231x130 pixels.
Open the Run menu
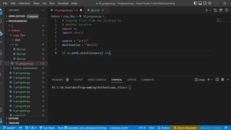[x=52, y=3]
